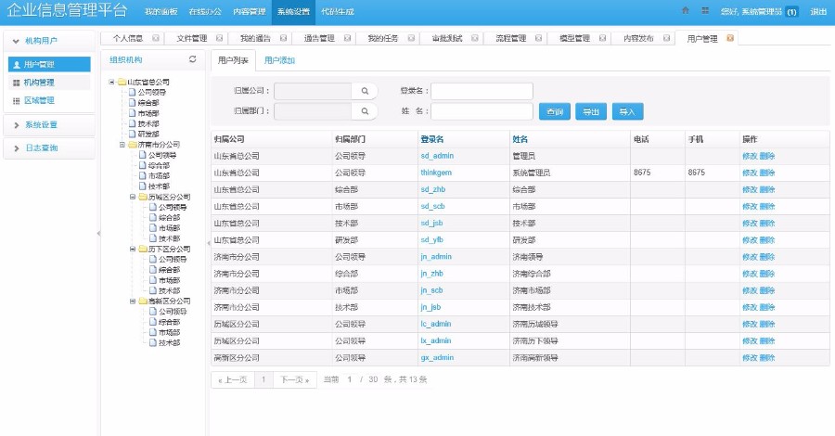Close the 通告管理 tab
Screen dimensions: 835x436
[347, 38]
